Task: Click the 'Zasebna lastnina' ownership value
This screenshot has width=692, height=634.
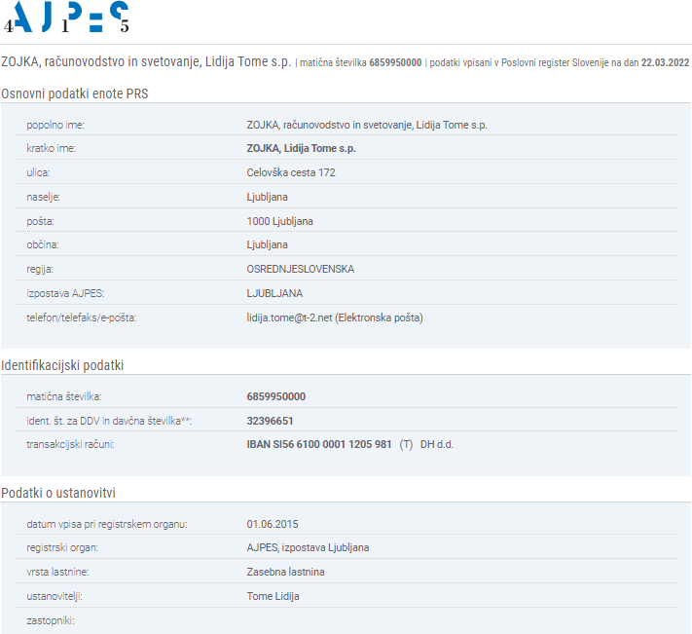Action: point(286,572)
